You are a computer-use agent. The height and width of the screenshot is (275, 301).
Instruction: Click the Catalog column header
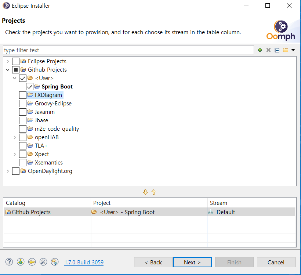(47, 203)
